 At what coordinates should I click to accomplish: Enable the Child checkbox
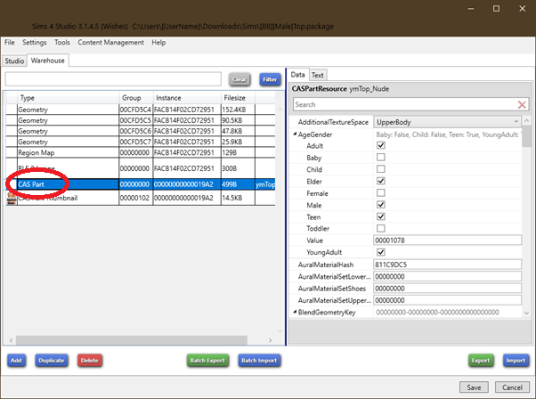coord(380,169)
